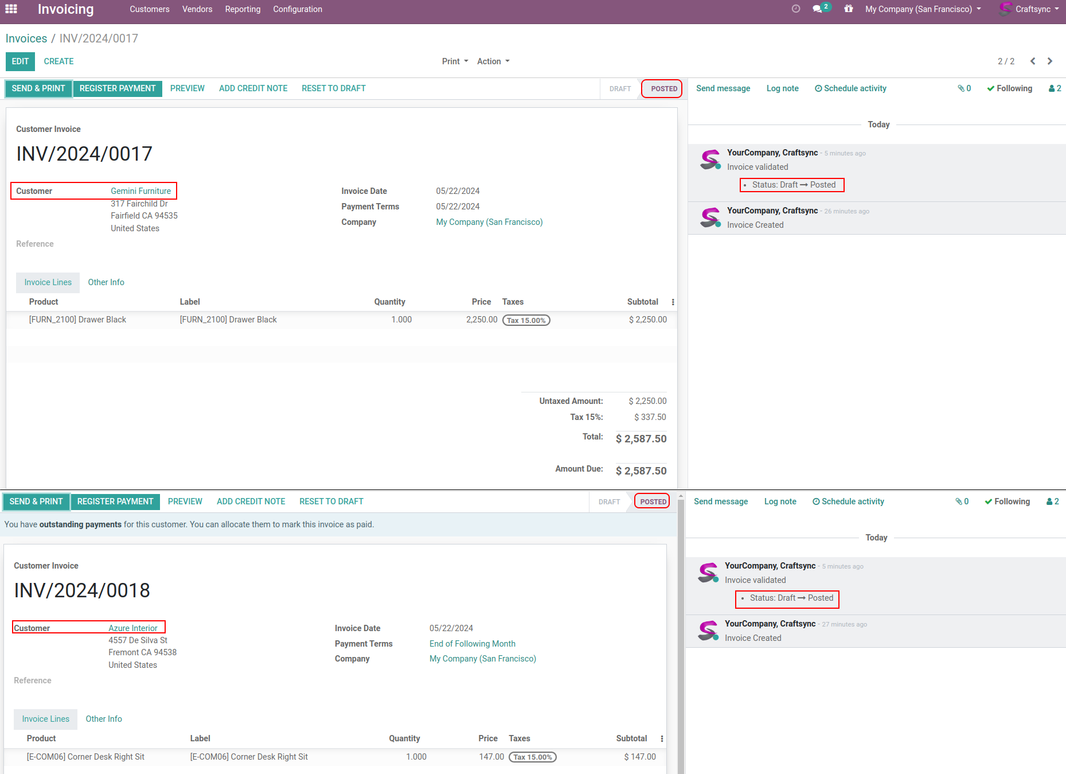
Task: Open the apps grid menu icon
Action: click(x=11, y=9)
